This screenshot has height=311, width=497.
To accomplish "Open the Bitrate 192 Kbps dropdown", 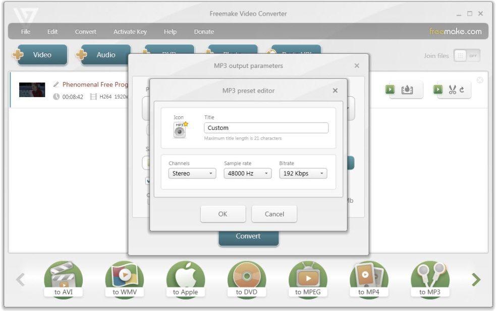I will (303, 174).
